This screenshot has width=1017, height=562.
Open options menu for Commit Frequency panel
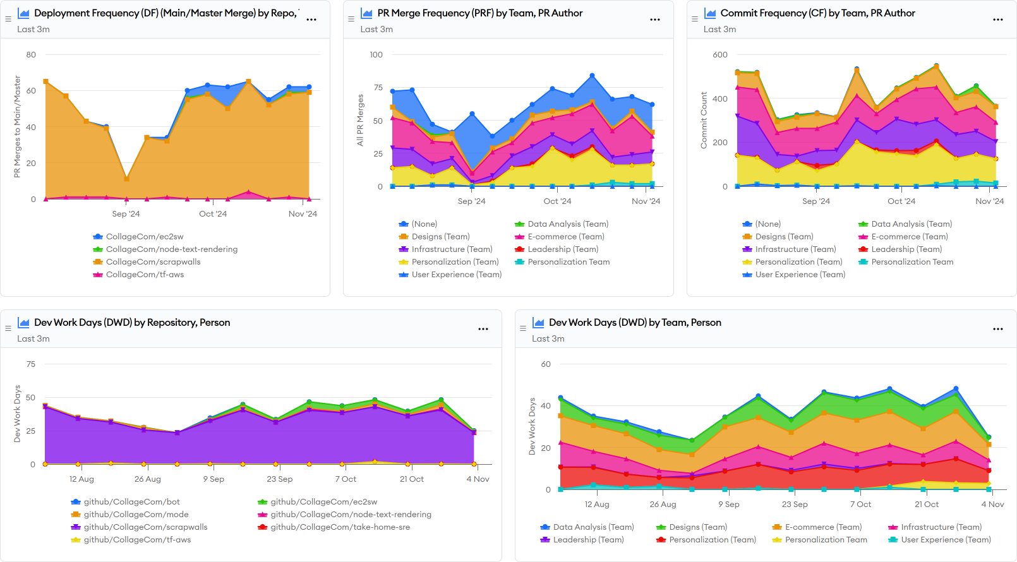tap(998, 20)
